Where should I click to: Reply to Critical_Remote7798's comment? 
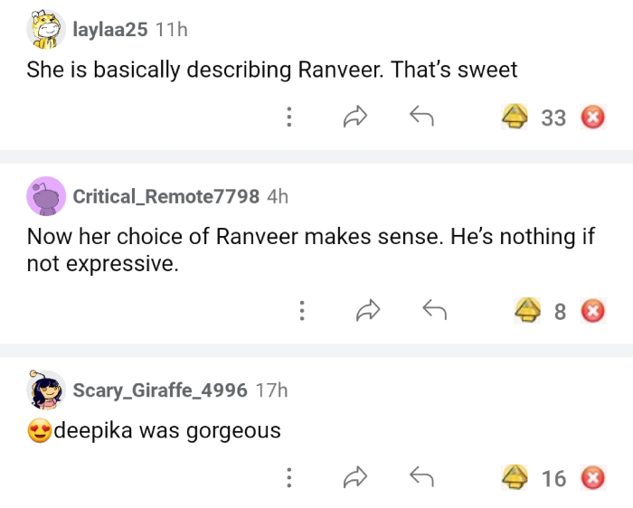tap(435, 312)
